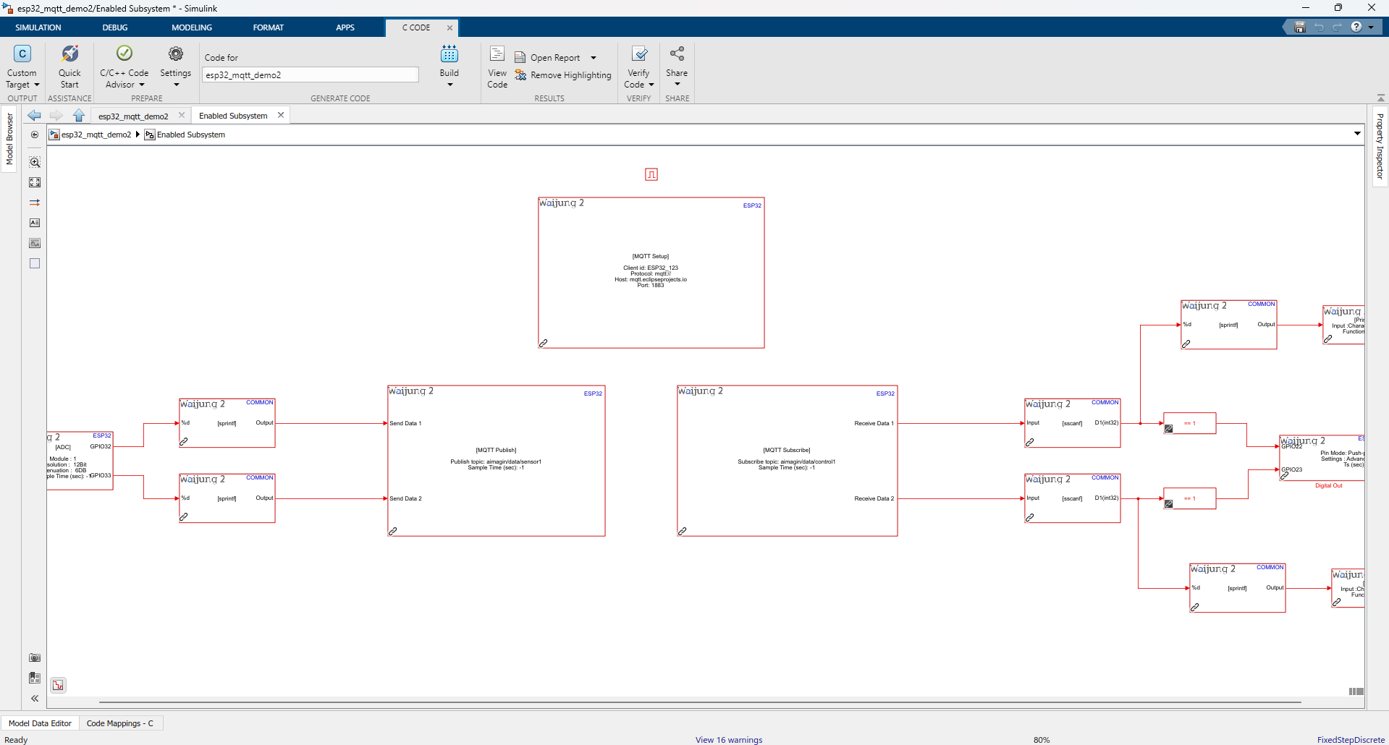Click the breadcrumb arrow after esp32_mqtt_demo2
Image resolution: width=1389 pixels, height=745 pixels.
coord(138,135)
